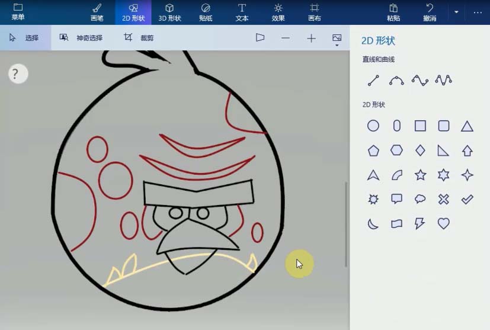Viewport: 490px width, 330px height.
Task: Click the 撤消 undo button
Action: pos(430,12)
